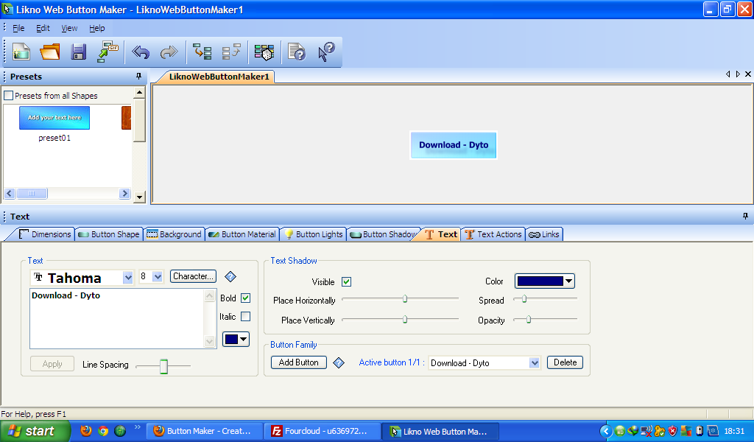
Task: Click the Add Button button
Action: (298, 362)
